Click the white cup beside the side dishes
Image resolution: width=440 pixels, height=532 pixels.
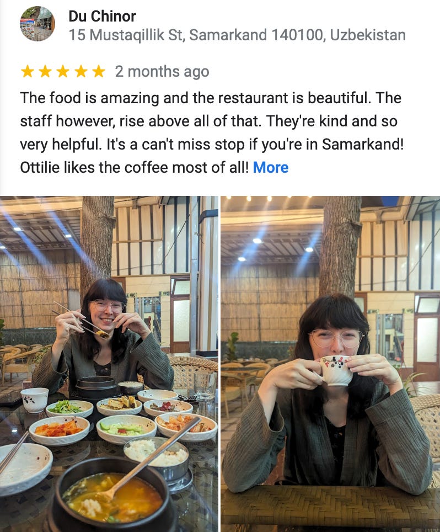[x=35, y=400]
